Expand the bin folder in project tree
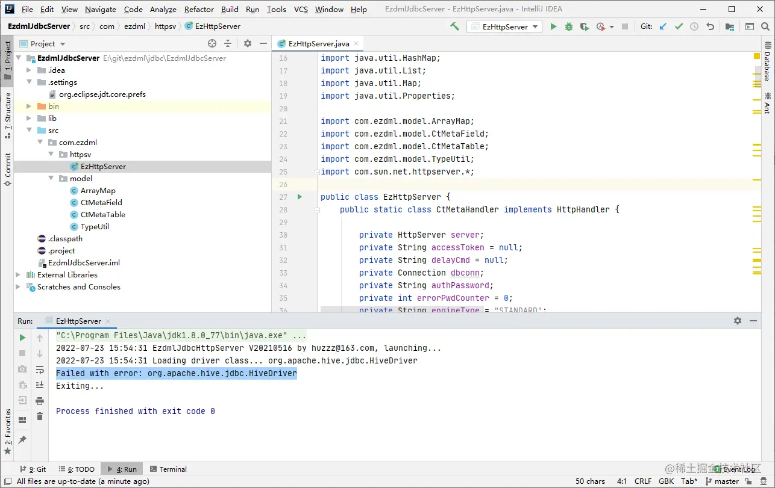775x488 pixels. 28,107
